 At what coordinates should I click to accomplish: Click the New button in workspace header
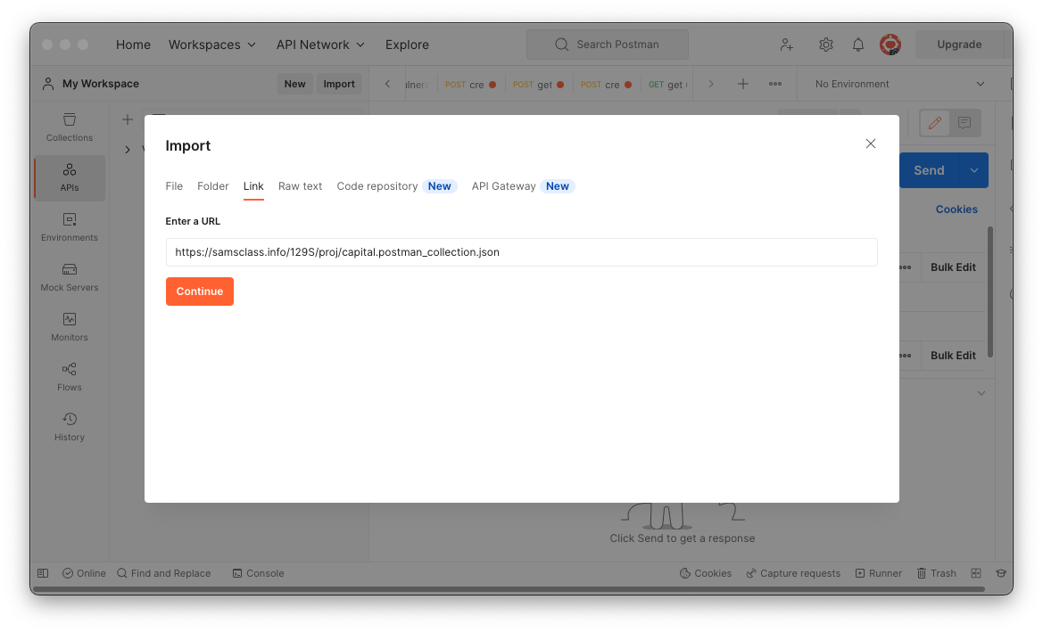pos(294,84)
